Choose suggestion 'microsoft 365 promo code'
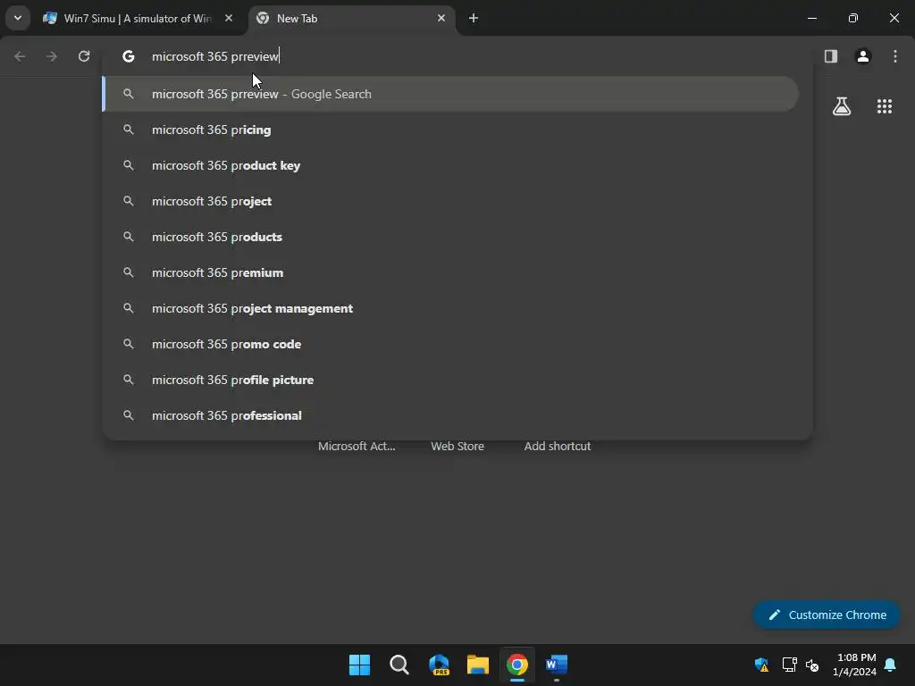 point(450,344)
